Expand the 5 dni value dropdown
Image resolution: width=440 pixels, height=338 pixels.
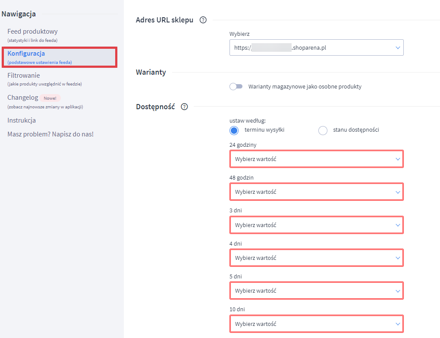pyautogui.click(x=316, y=291)
